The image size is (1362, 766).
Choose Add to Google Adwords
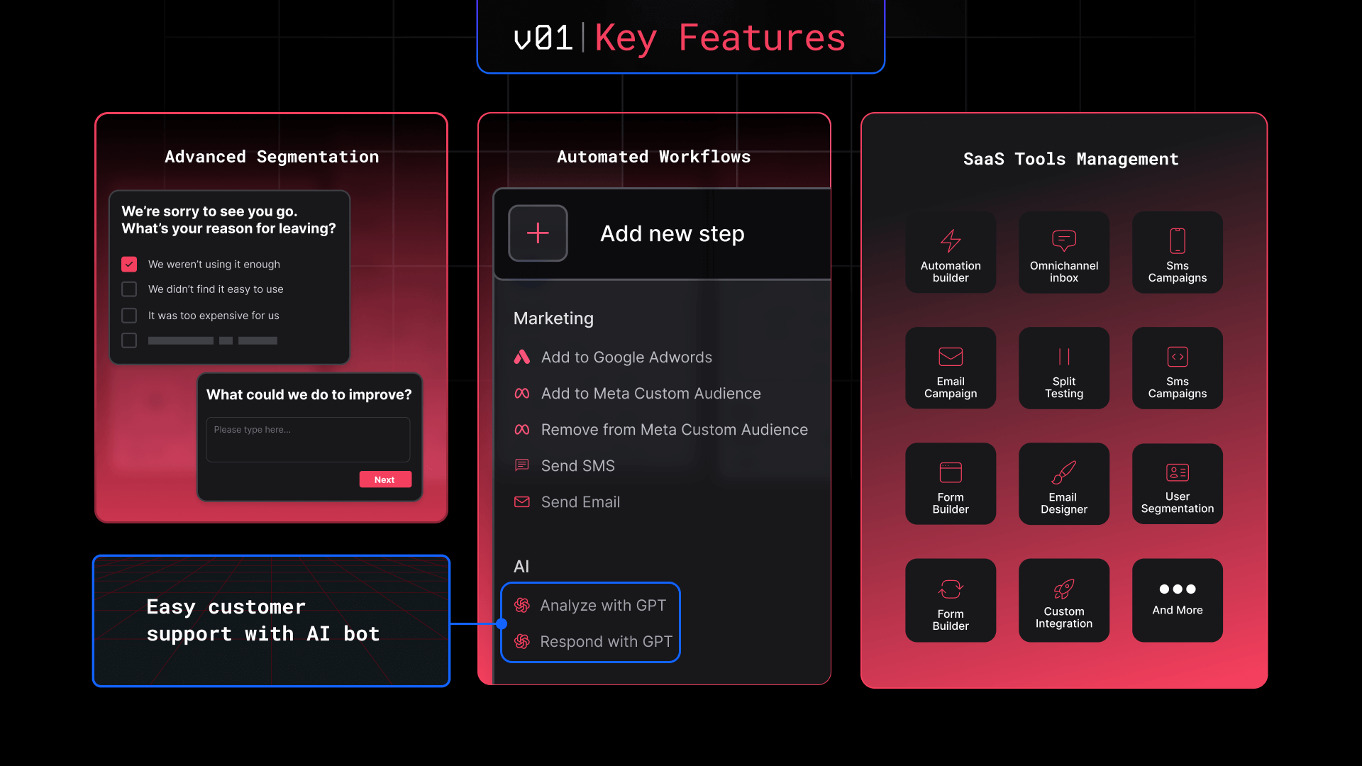pyautogui.click(x=626, y=357)
